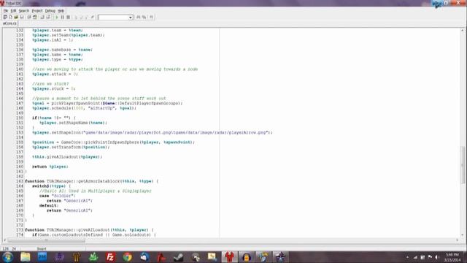
Task: Click the open folder toolbar icon
Action: 16,18
